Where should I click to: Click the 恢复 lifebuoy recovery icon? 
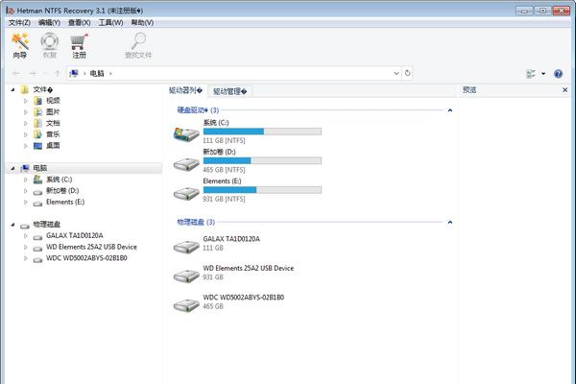(50, 41)
